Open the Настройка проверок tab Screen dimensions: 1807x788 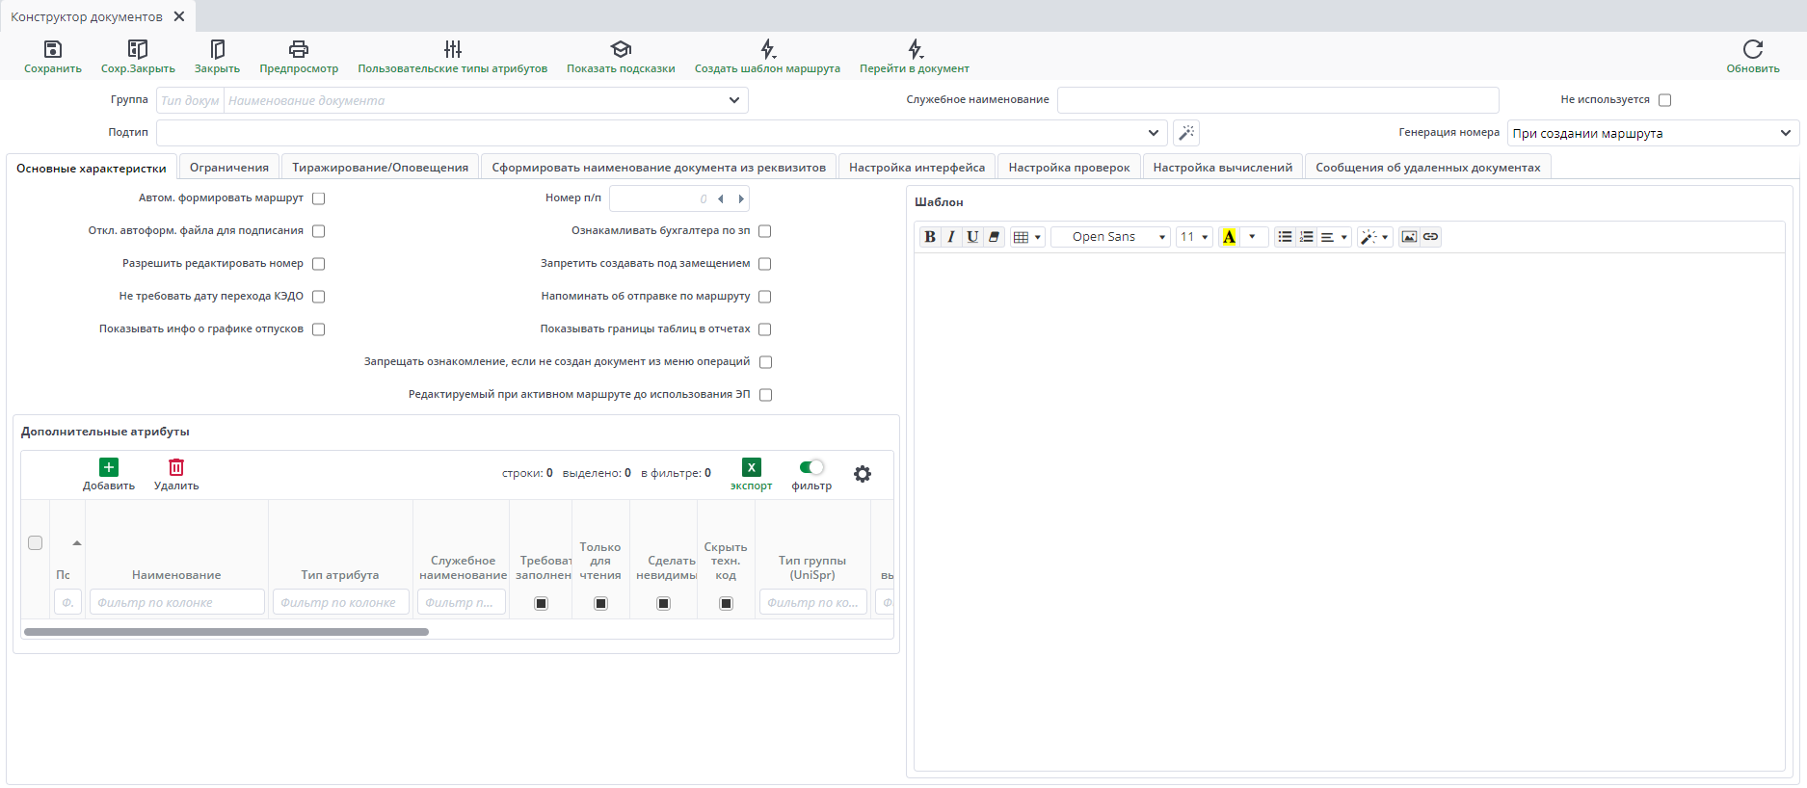pyautogui.click(x=1069, y=168)
